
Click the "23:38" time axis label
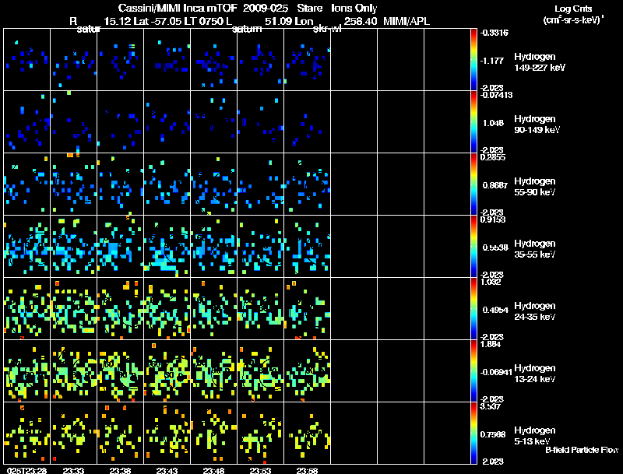(121, 470)
